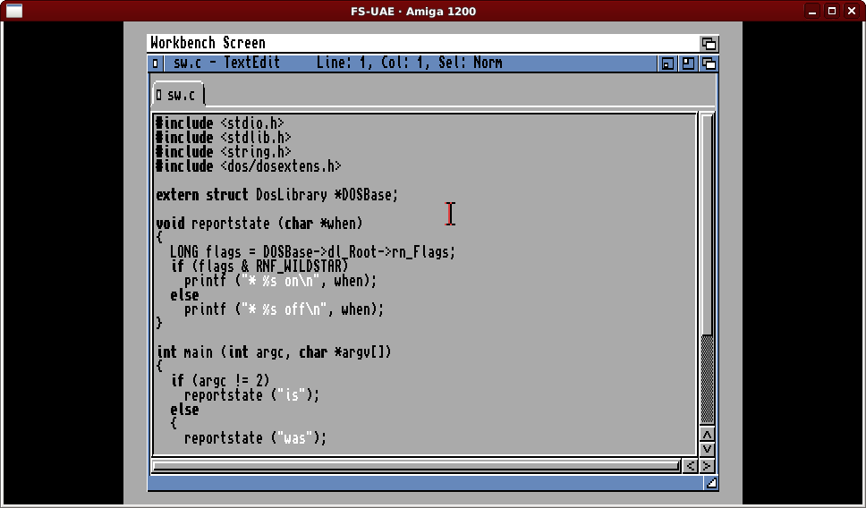Close the TextEdit window via close gadget
Viewport: 866px width, 508px height.
[x=155, y=63]
